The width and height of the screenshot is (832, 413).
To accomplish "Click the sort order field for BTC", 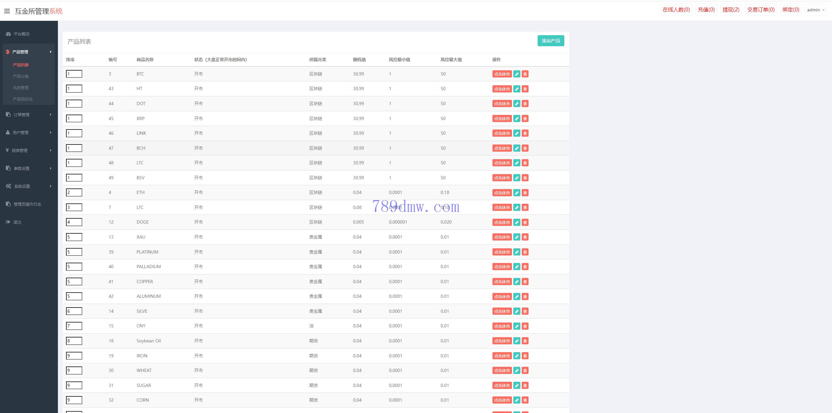I will pyautogui.click(x=74, y=74).
